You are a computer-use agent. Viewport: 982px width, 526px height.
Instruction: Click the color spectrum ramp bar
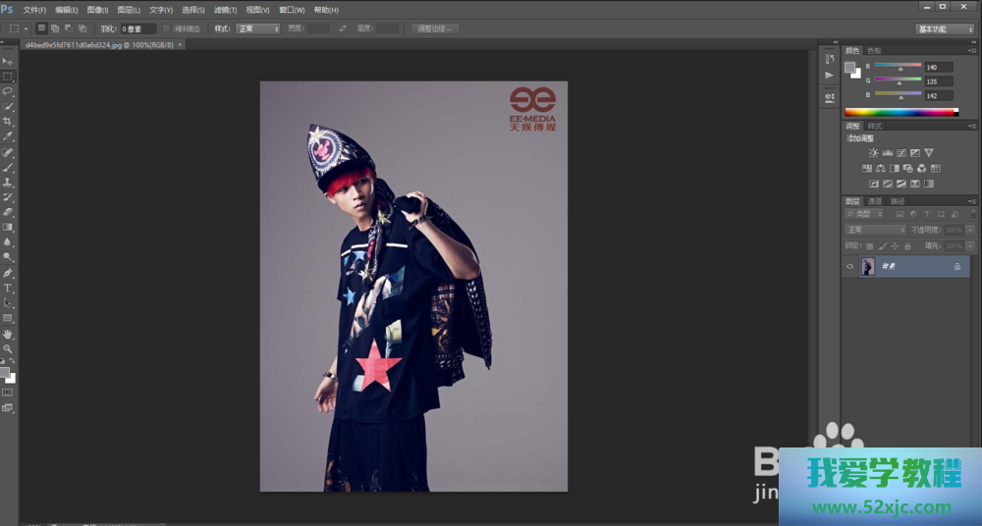click(x=900, y=112)
